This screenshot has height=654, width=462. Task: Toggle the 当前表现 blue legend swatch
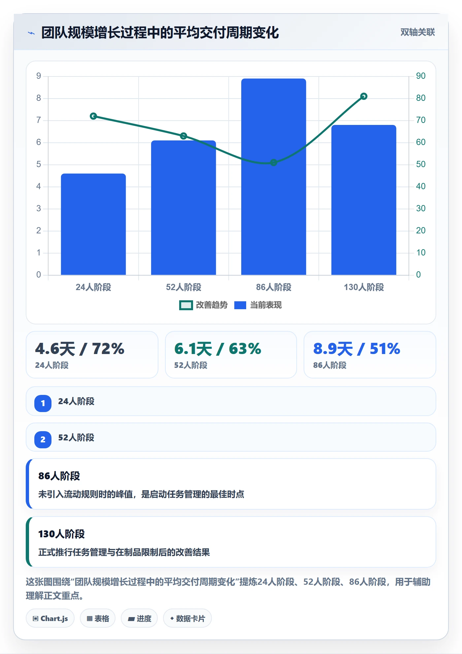pos(240,305)
